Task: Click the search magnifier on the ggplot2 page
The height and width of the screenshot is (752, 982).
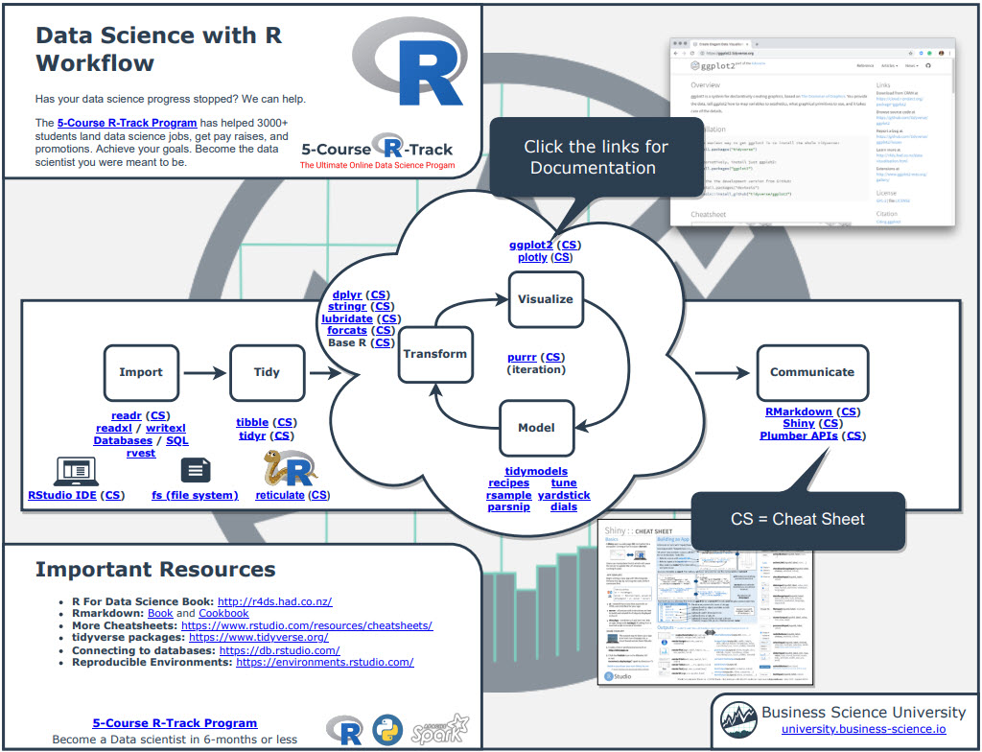Action: click(x=928, y=65)
